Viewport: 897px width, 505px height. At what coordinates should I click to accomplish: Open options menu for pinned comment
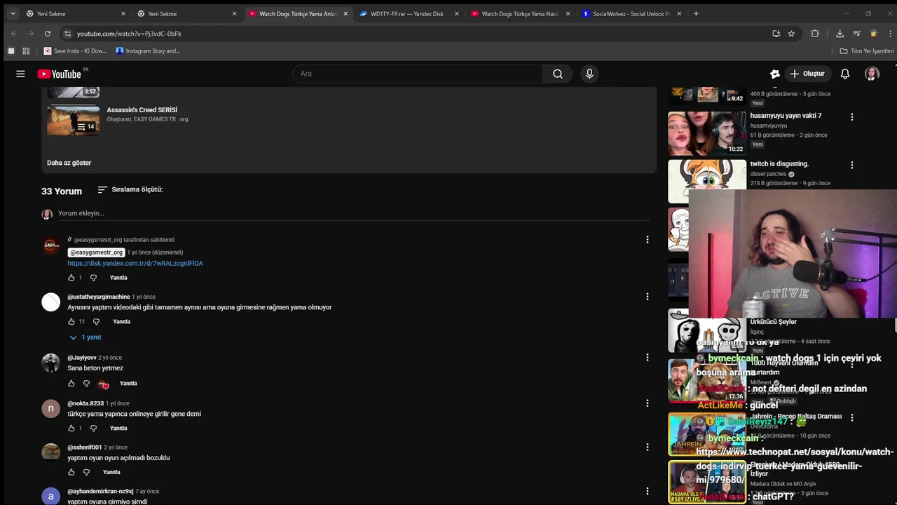coord(647,240)
